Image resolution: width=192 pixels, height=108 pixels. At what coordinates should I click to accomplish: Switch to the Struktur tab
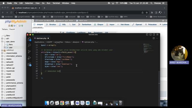pyautogui.click(x=51, y=25)
